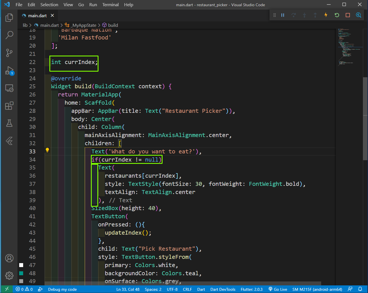
Task: Open errors and warnings problems indicator
Action: 24,289
